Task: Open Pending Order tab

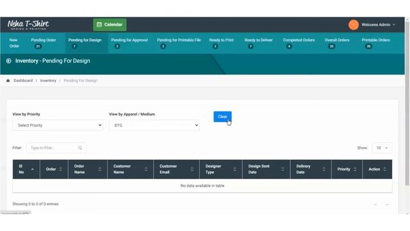Action: pyautogui.click(x=44, y=43)
